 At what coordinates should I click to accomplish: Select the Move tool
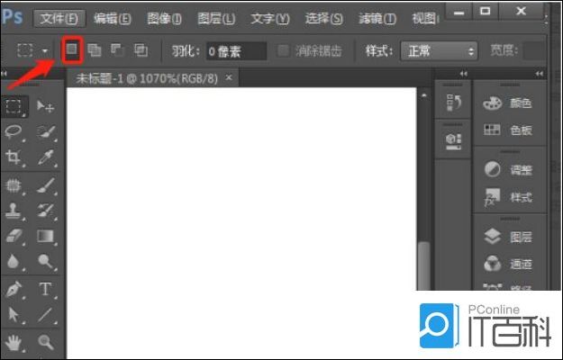click(46, 106)
